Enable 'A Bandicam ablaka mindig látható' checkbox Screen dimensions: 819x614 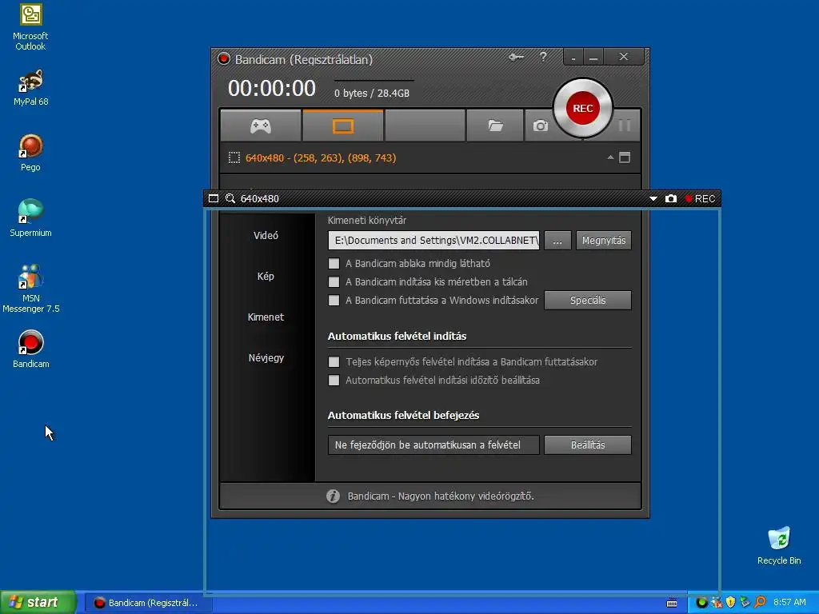(x=334, y=264)
